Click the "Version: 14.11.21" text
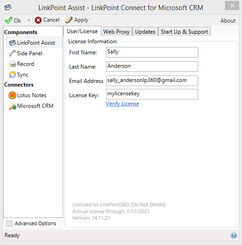 pyautogui.click(x=91, y=218)
